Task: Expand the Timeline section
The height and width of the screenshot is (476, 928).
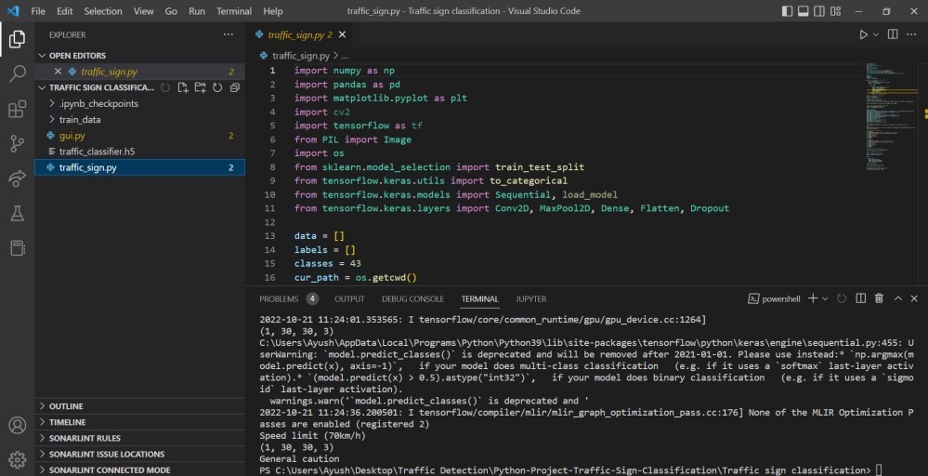Action: tap(140, 422)
